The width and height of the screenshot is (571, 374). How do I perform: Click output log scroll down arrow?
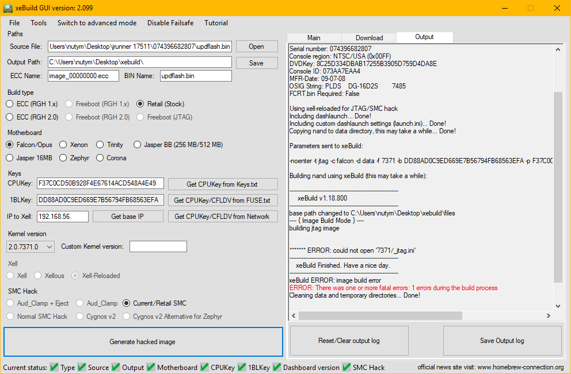558,306
